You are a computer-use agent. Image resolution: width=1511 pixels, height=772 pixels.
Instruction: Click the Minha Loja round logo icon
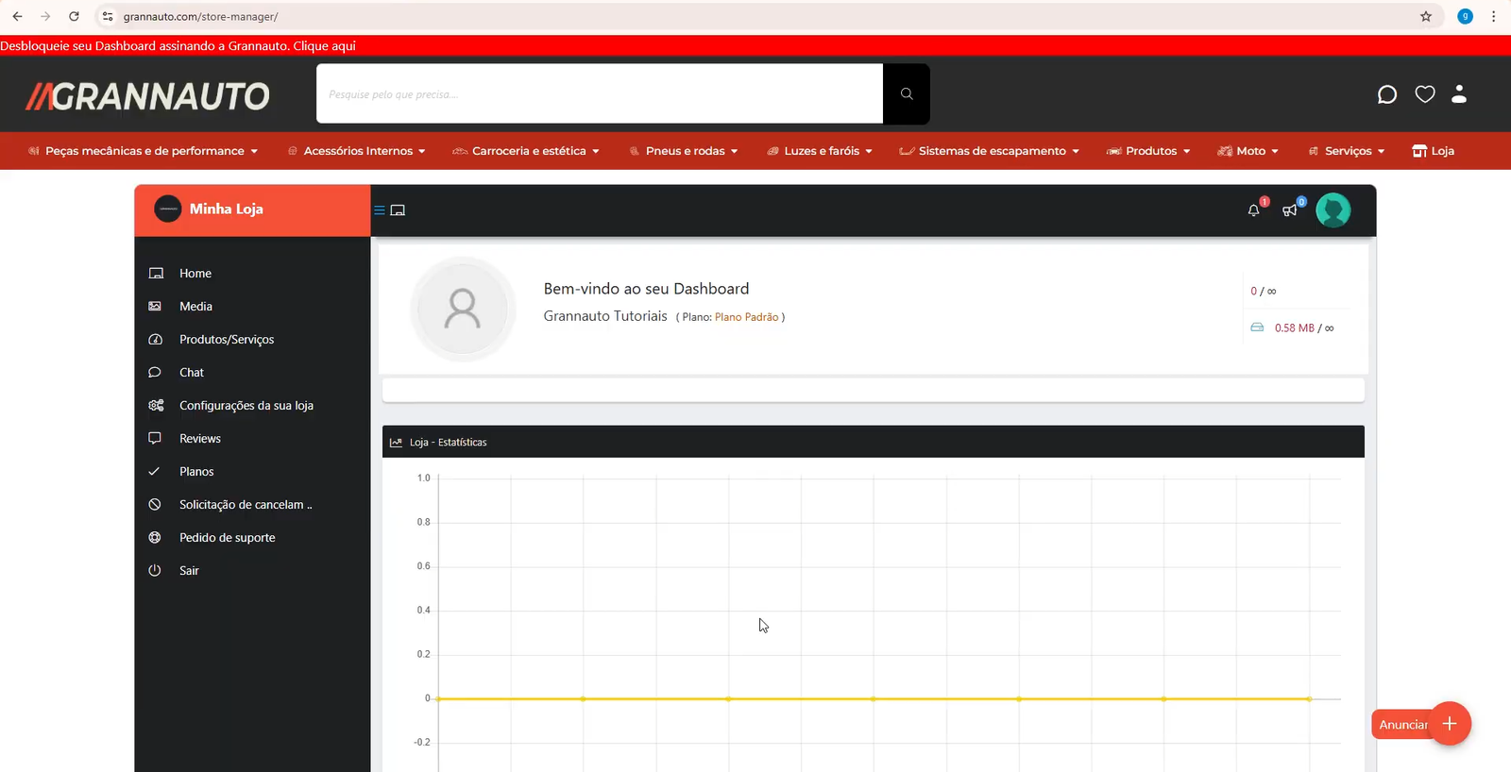pyautogui.click(x=167, y=209)
